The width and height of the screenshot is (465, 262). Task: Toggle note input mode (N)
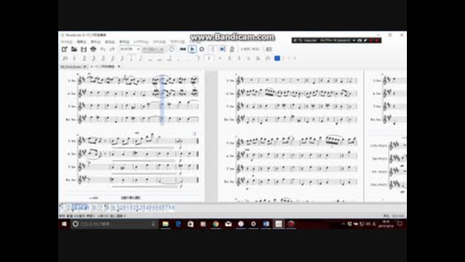(x=65, y=59)
